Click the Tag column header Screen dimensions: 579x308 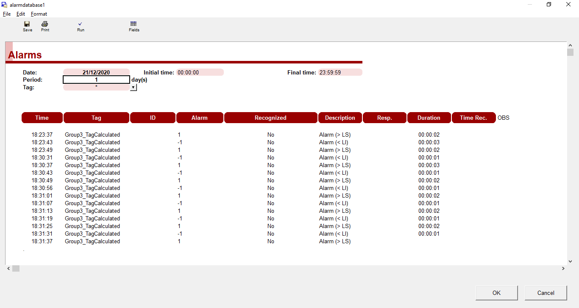pos(96,118)
